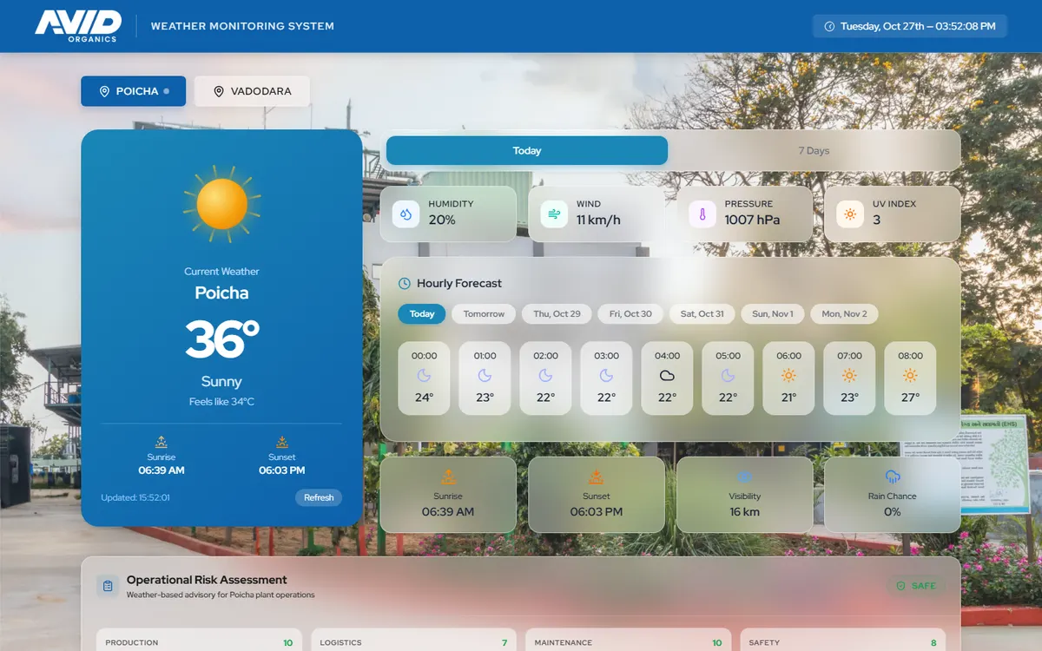
Task: Click the sun icon for 07:00
Action: click(849, 376)
